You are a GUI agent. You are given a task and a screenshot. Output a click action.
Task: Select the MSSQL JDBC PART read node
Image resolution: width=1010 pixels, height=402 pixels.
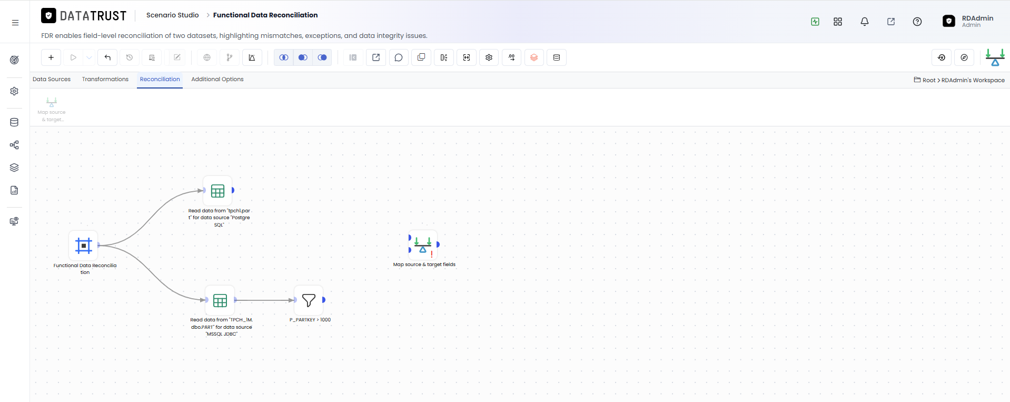pyautogui.click(x=220, y=301)
